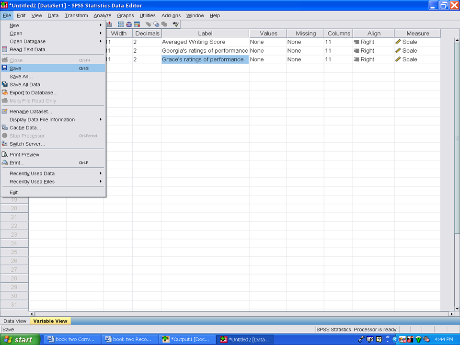Click Exit in the File menu
460x345 pixels.
point(13,192)
